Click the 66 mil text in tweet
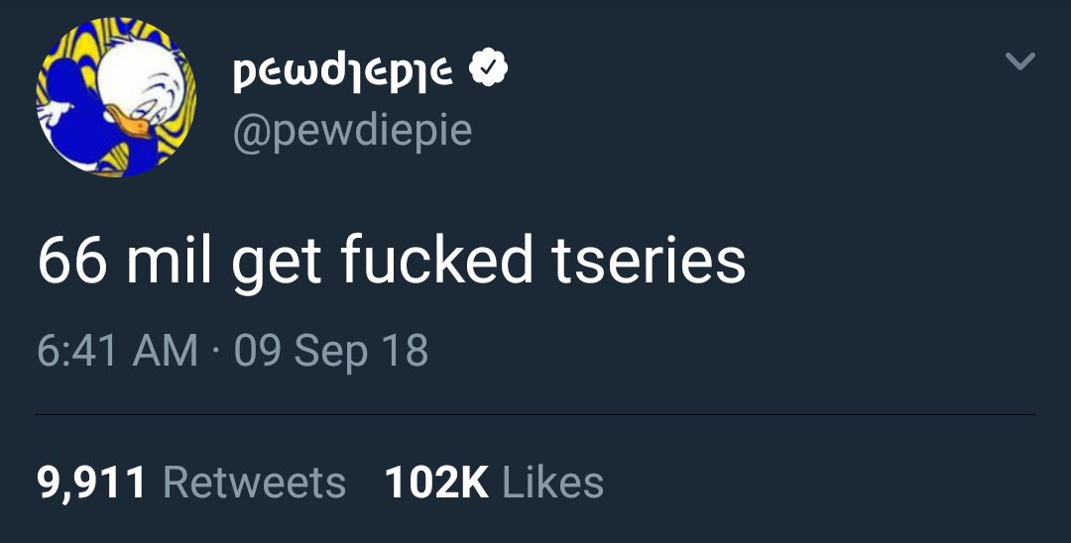 click(124, 260)
